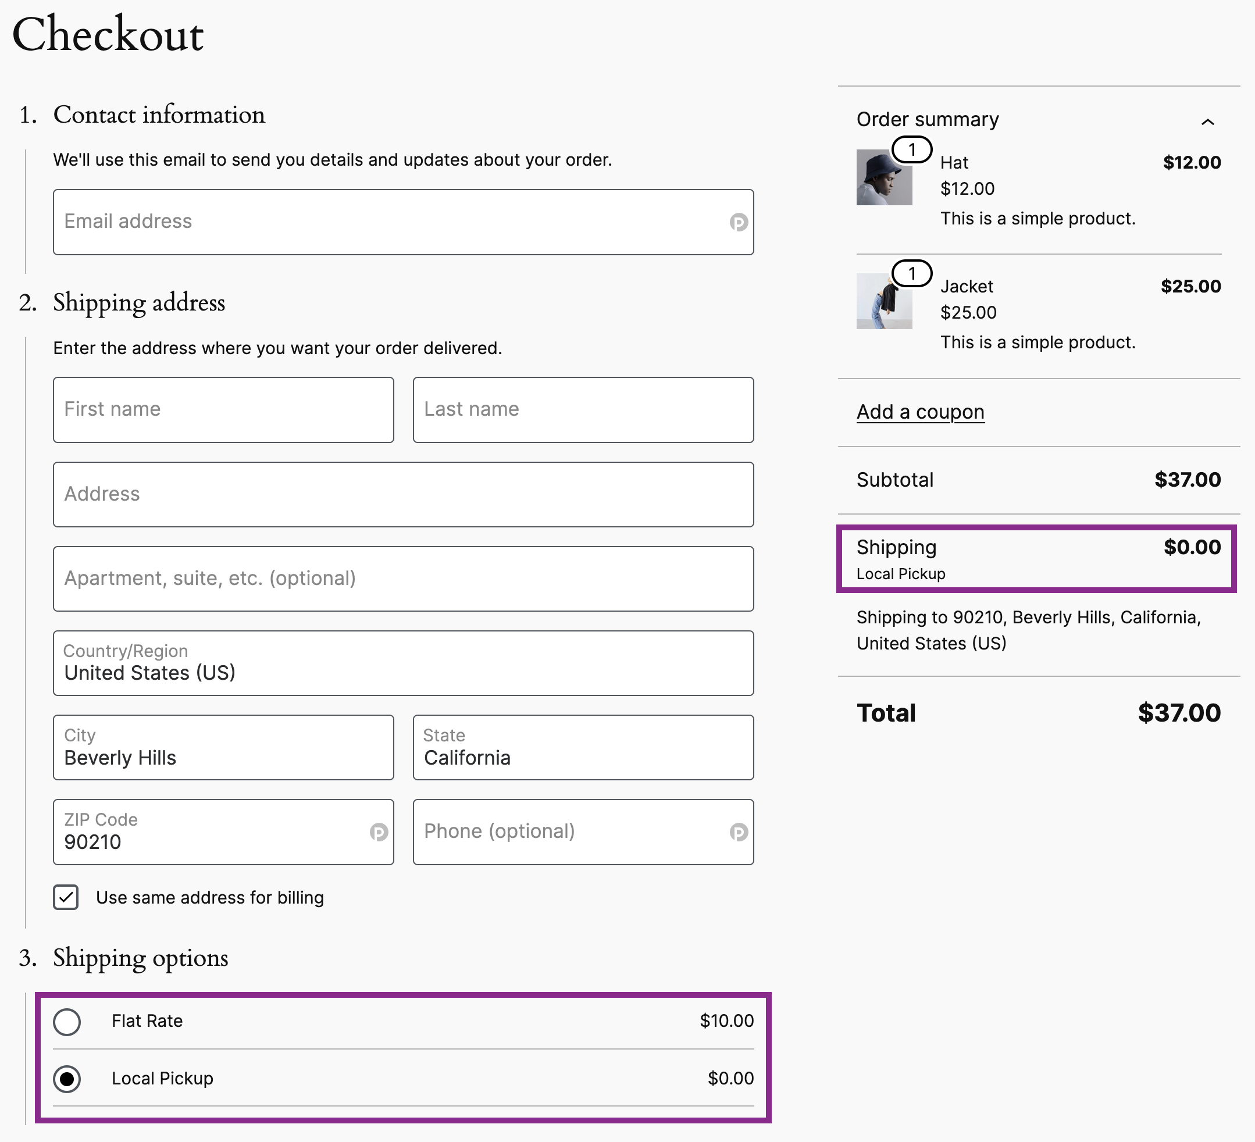Click the autofill icon in the ZIP Code field
The image size is (1255, 1142).
point(380,832)
